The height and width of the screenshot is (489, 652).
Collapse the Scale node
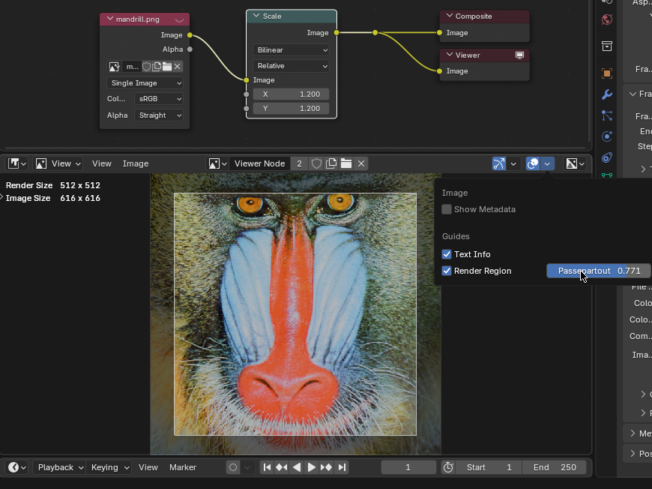pos(256,16)
